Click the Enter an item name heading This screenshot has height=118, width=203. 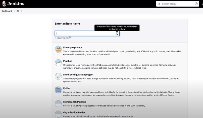click(67, 24)
